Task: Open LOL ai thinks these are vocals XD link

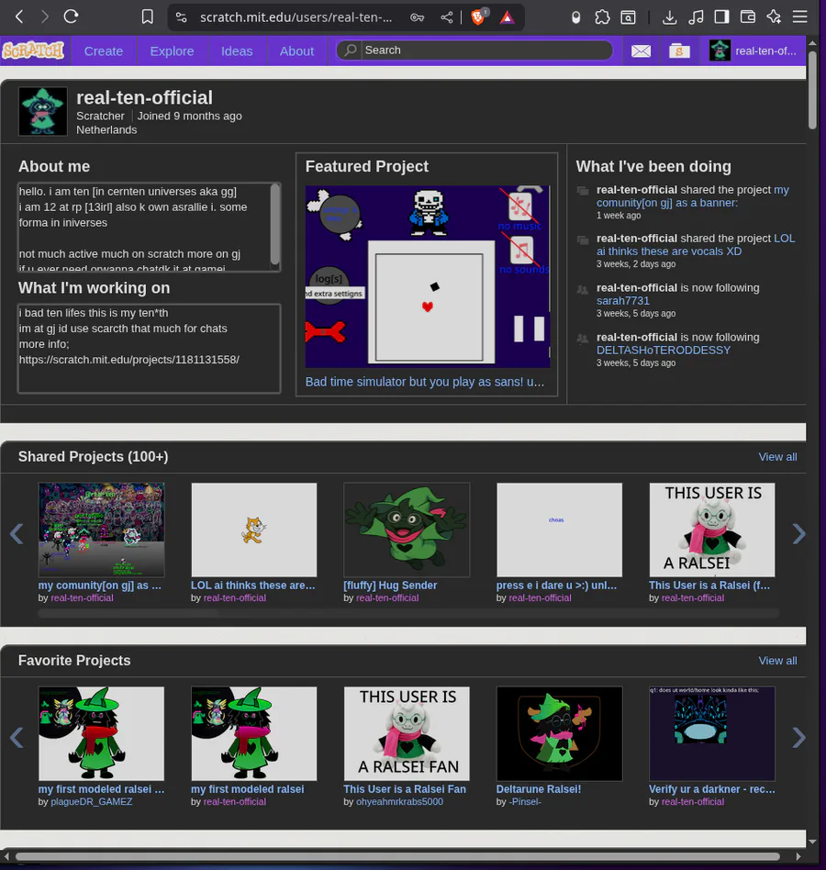Action: click(x=696, y=245)
